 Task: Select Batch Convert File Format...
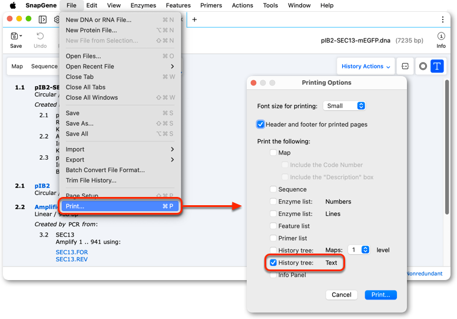click(120, 170)
